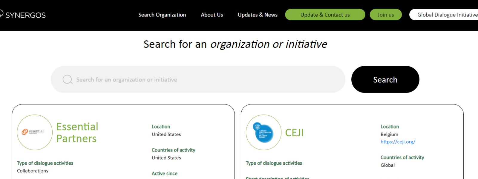Open the Search Organization menu item
Screen dimensions: 478x179
click(x=162, y=15)
